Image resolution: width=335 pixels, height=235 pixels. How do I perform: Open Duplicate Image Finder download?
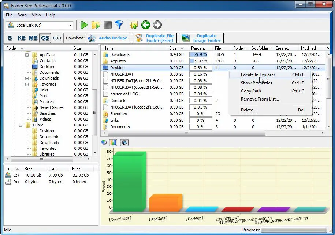pos(202,38)
